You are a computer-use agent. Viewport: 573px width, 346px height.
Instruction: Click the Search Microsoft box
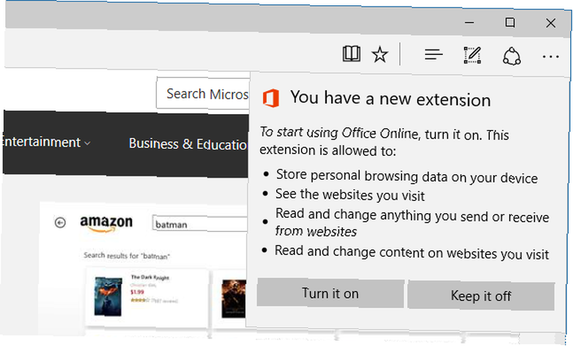[x=204, y=94]
